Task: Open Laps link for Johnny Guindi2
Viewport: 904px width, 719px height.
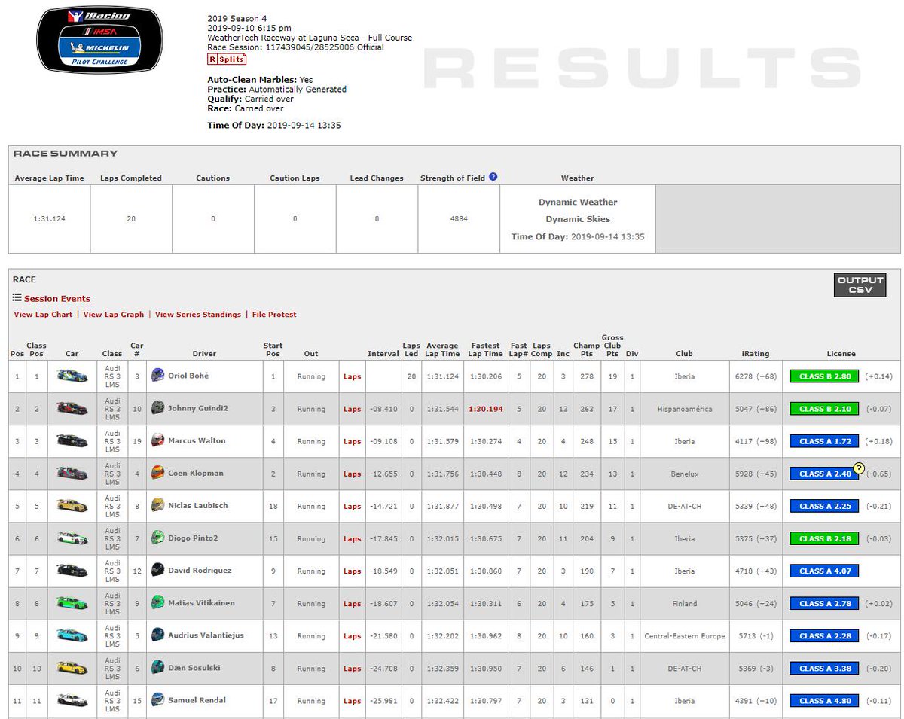Action: pyautogui.click(x=352, y=409)
